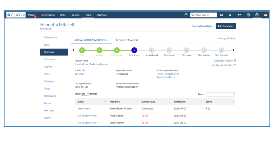Screen dimensions: 274x154
Task: Open the alarm clock reminders icon
Action: tap(186, 15)
